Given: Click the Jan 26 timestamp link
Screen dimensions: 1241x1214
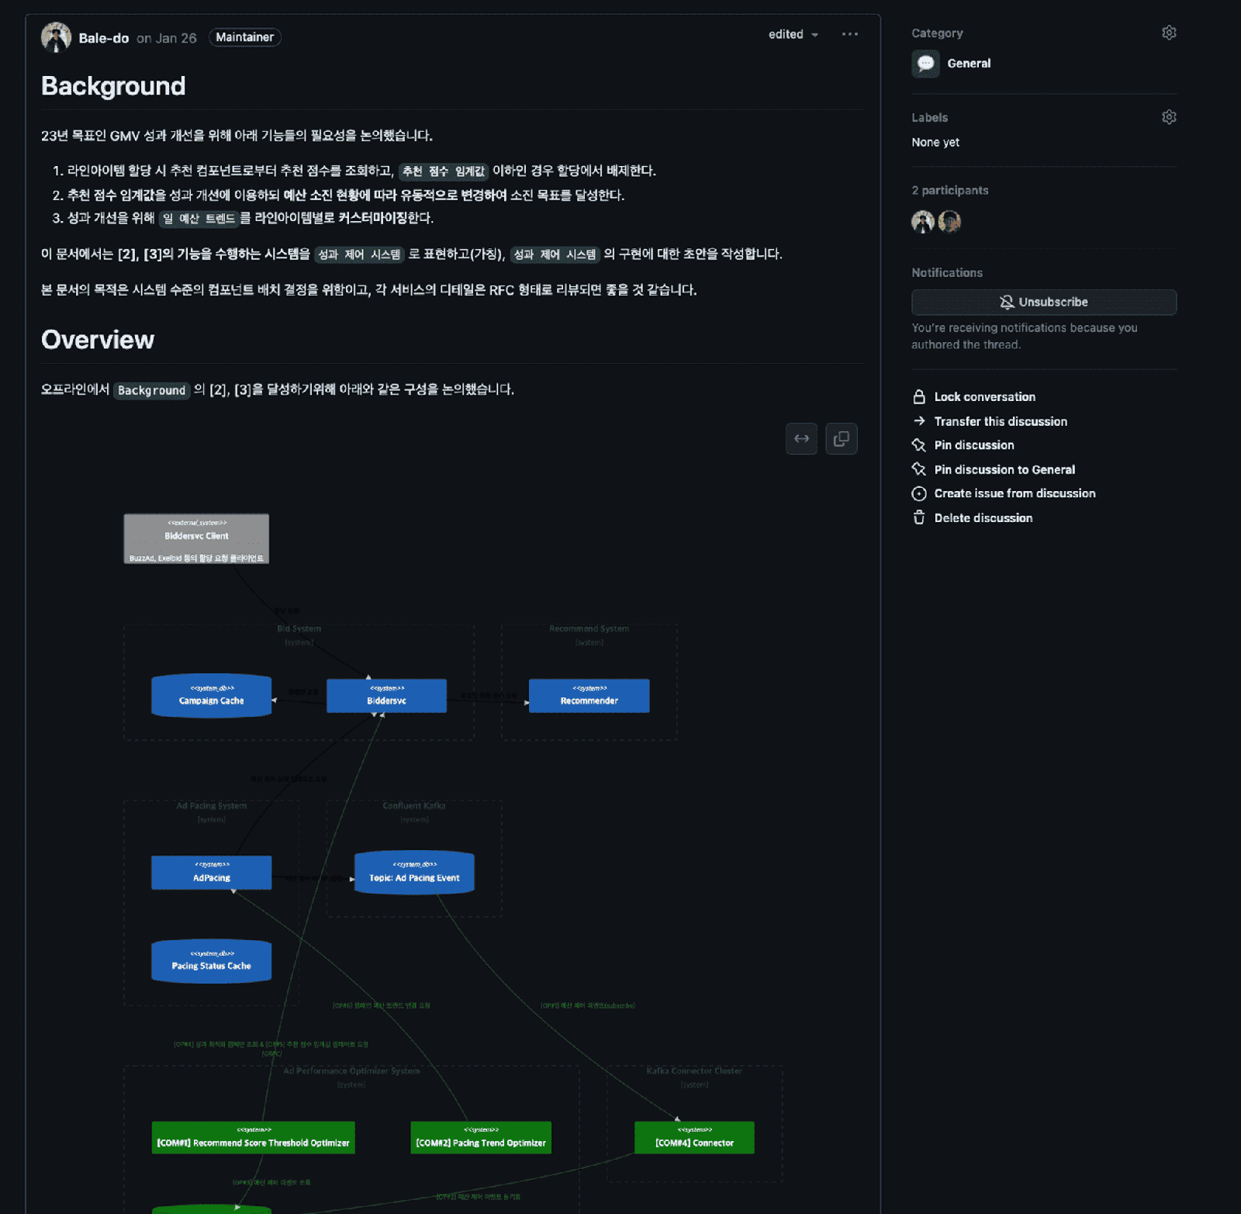Looking at the screenshot, I should [x=176, y=38].
